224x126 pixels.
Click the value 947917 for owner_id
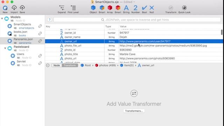tap(124, 33)
